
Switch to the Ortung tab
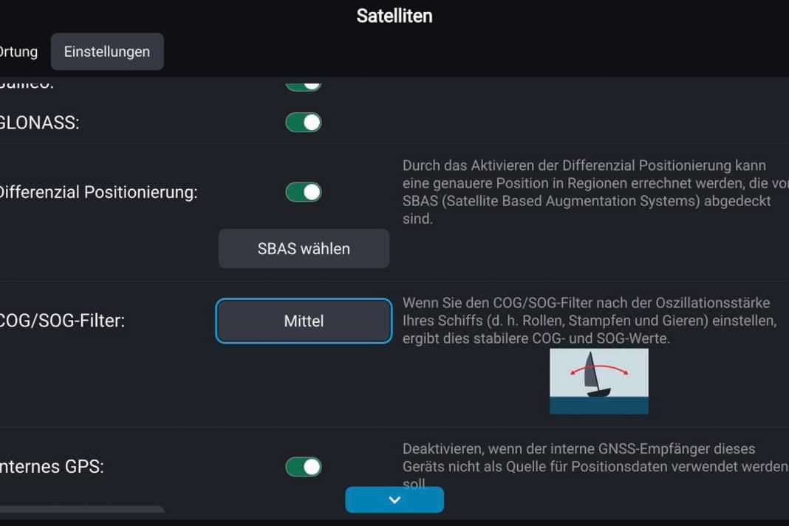pos(18,52)
